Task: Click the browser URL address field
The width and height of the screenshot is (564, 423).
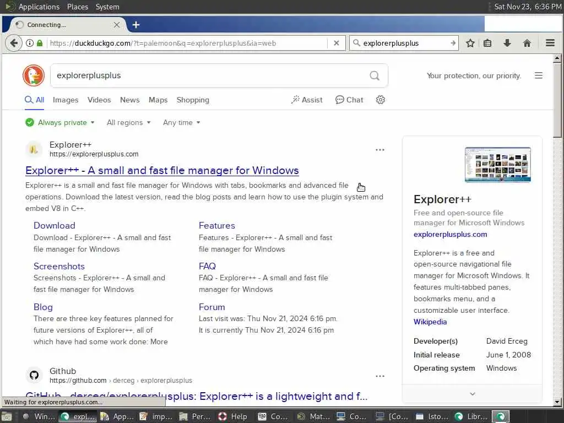Action: [x=187, y=43]
